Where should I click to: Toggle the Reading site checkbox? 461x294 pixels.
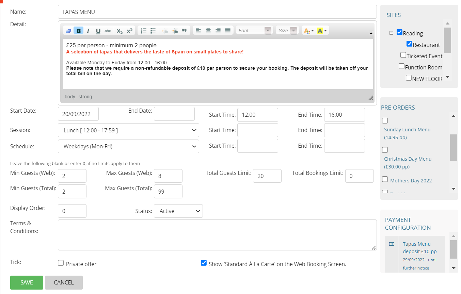(400, 32)
